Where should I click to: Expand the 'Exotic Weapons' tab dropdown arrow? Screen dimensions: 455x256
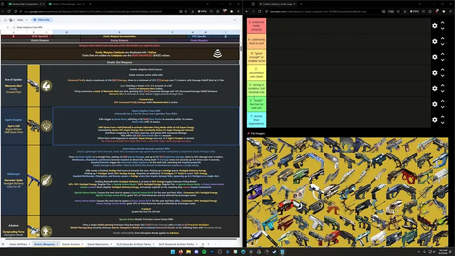57,244
